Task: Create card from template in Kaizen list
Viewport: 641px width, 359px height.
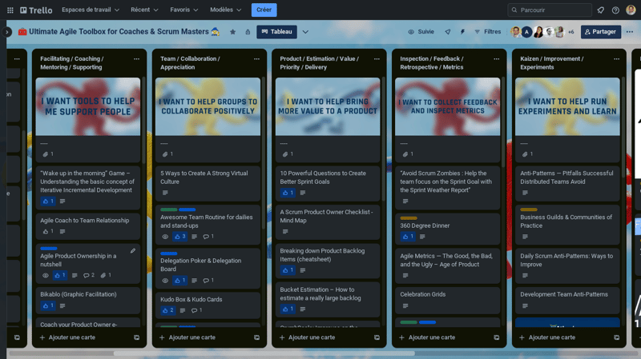Action: click(x=616, y=337)
